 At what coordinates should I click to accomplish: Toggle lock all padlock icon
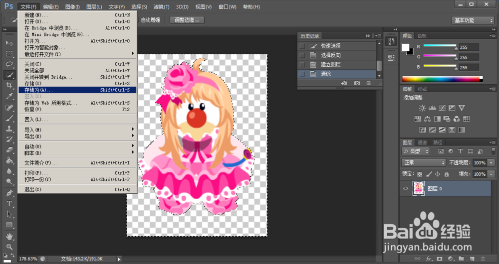[447, 174]
